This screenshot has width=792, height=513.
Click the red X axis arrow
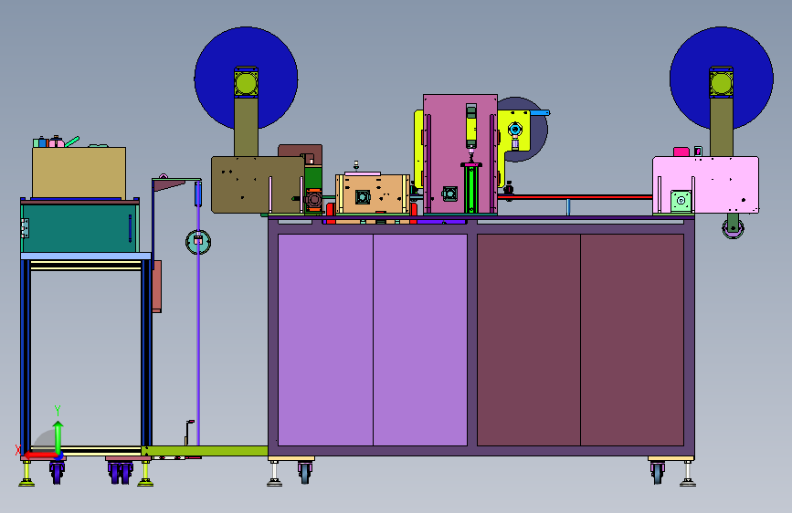40,455
